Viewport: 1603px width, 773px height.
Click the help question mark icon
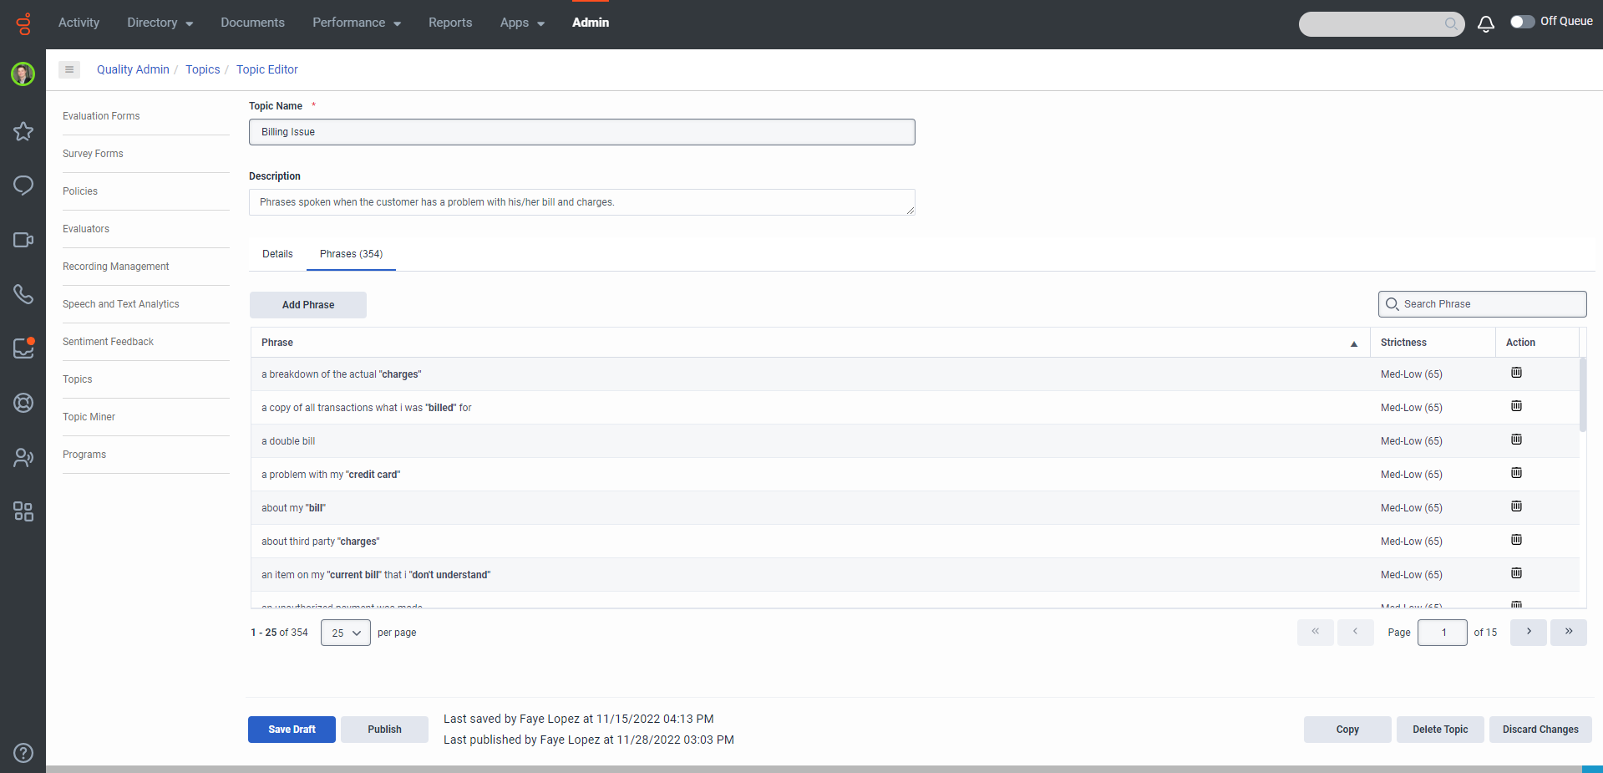click(x=23, y=752)
